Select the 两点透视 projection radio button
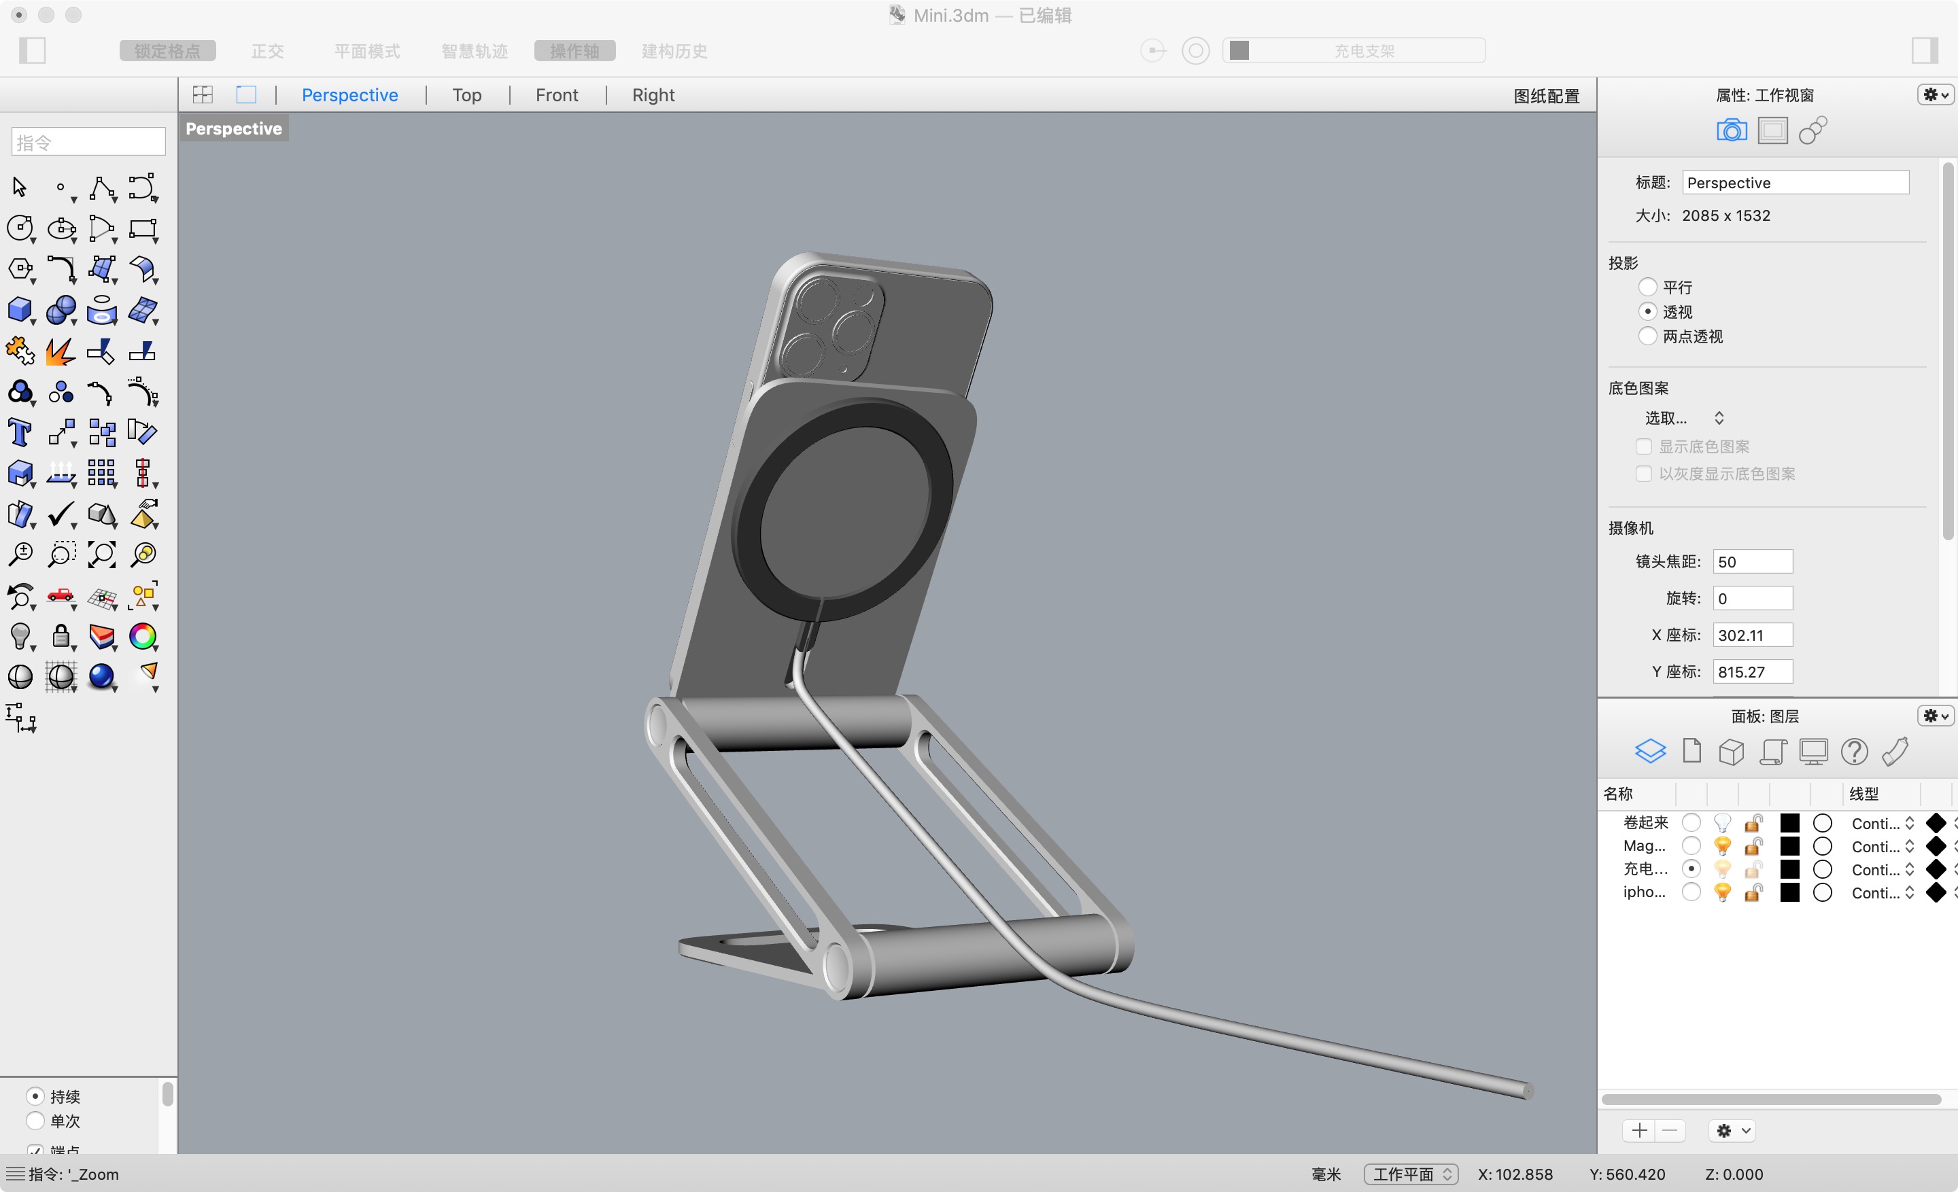1958x1192 pixels. point(1649,336)
